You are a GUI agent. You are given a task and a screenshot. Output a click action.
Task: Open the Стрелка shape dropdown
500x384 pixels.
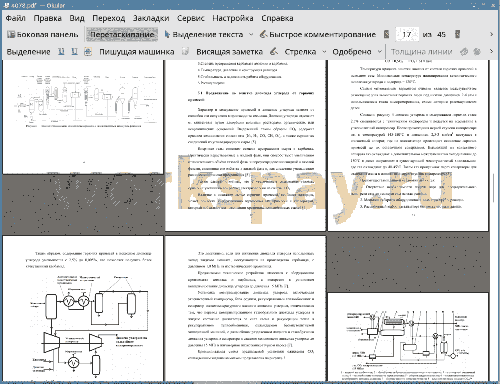[324, 52]
